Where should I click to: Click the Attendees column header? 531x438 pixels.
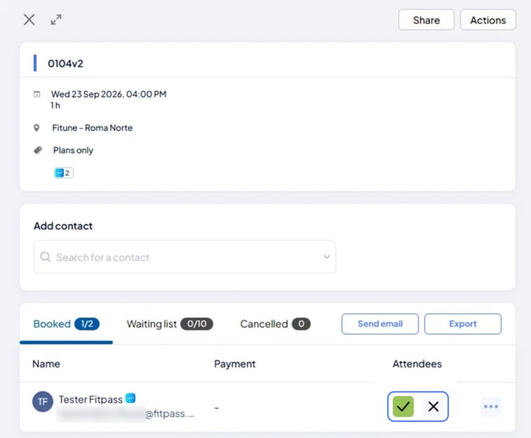click(417, 364)
